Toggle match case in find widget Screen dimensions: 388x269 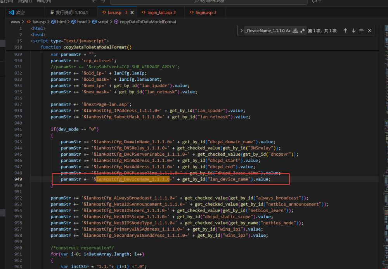coord(288,31)
